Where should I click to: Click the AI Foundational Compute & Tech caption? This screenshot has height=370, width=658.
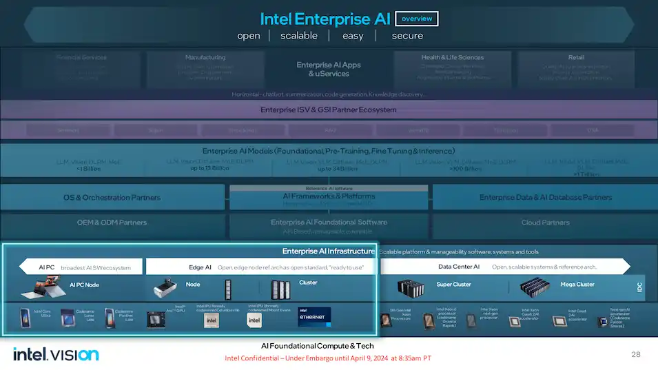317,346
